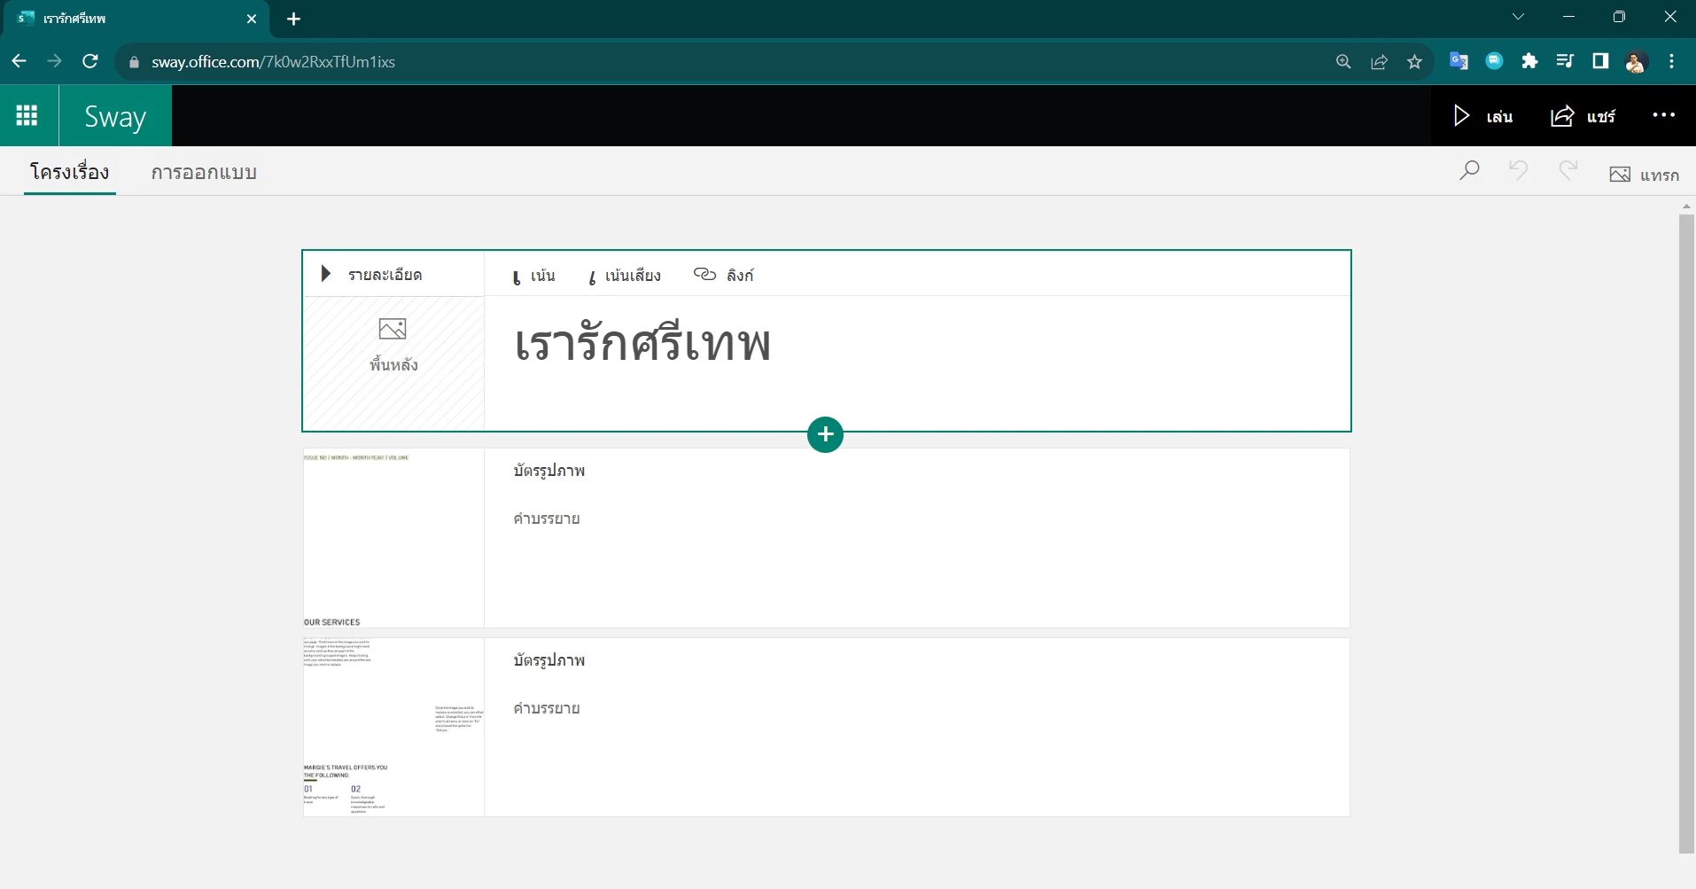1696x889 pixels.
Task: Apply accent (เน้นเสียง) italic formatting
Action: tap(625, 276)
